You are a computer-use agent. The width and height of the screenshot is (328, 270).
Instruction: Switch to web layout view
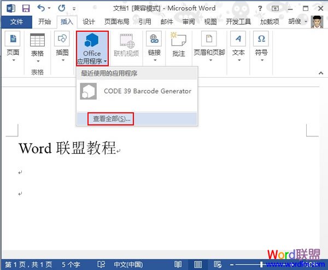[218, 265]
